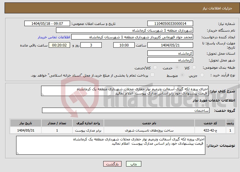Click the requester field محمد جواد قهرمانی
The image size is (240, 172).
point(132,37)
